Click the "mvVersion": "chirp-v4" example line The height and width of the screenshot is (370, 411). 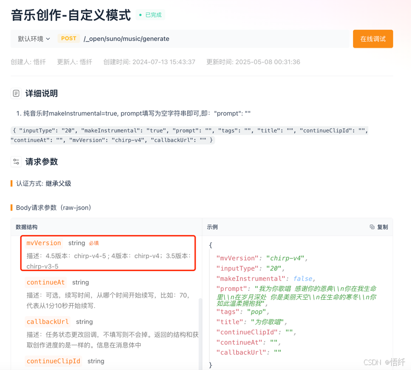(262, 258)
